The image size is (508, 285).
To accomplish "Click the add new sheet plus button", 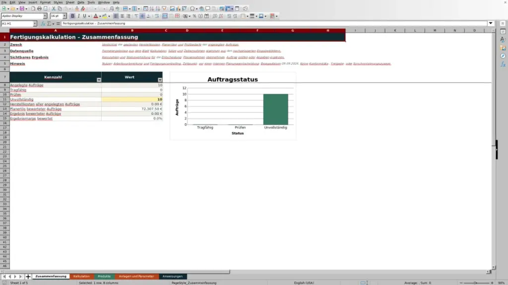I will click(x=28, y=277).
